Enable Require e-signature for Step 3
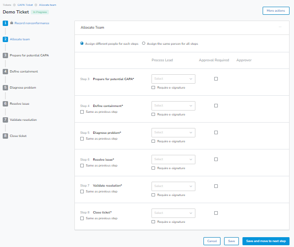This screenshot has height=247, width=294. tap(153, 87)
